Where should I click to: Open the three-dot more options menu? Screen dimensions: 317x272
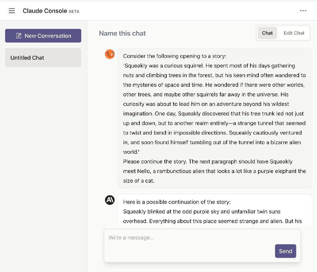pyautogui.click(x=303, y=11)
